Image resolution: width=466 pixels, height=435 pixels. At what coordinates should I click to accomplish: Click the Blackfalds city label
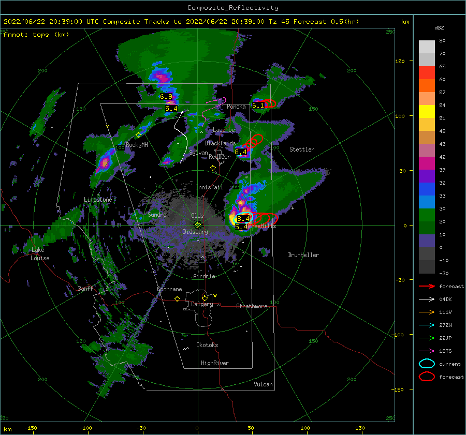point(220,143)
